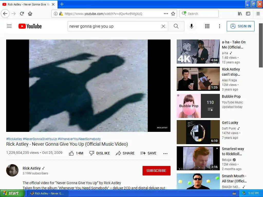
Task: Go back using browser back arrow
Action: tap(5, 14)
